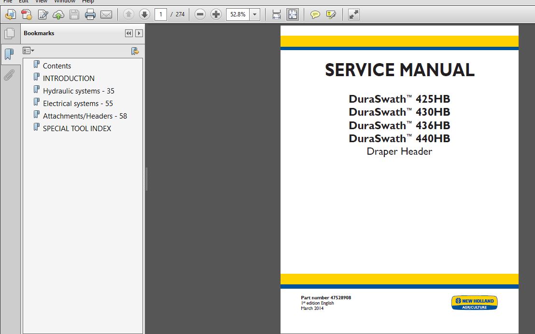
Task: Open the Help menu
Action: 88,1
